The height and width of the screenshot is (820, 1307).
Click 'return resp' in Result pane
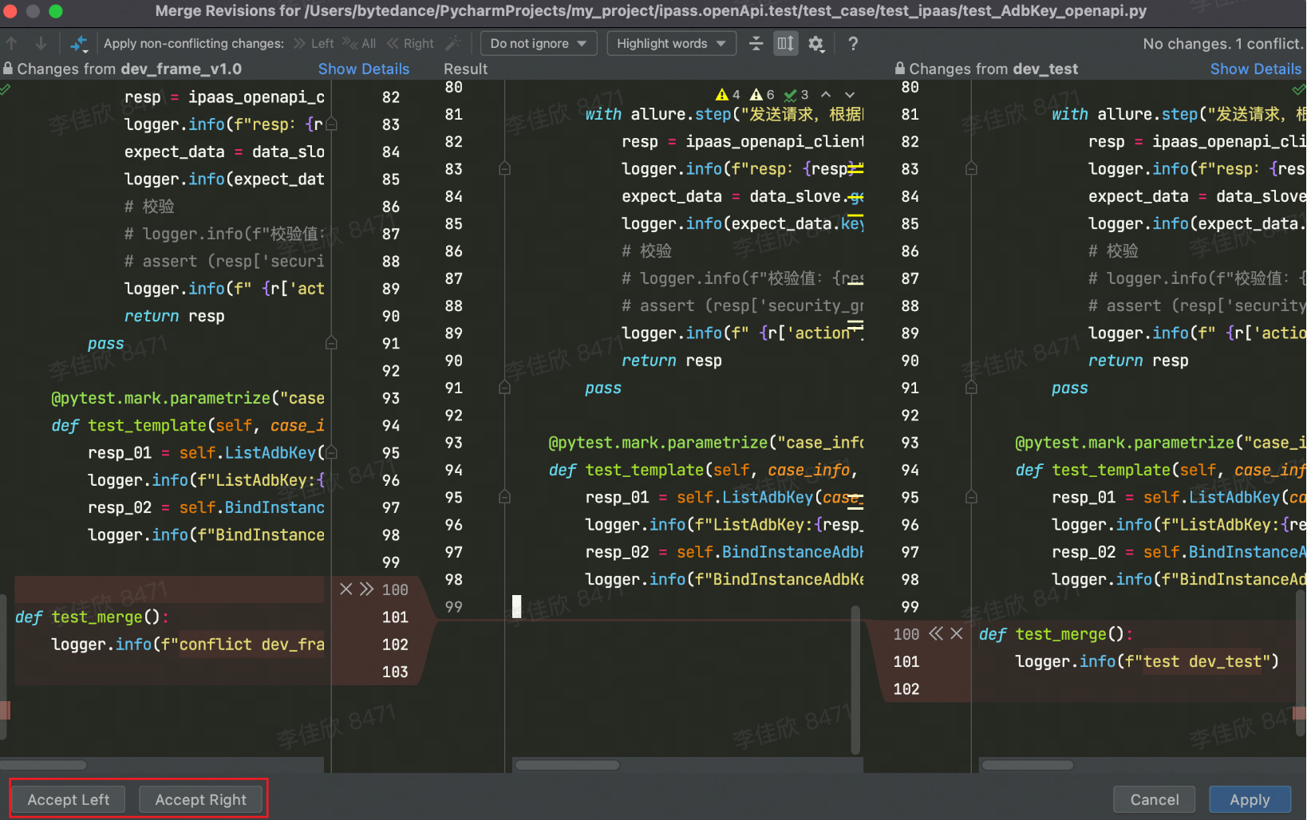pyautogui.click(x=672, y=361)
